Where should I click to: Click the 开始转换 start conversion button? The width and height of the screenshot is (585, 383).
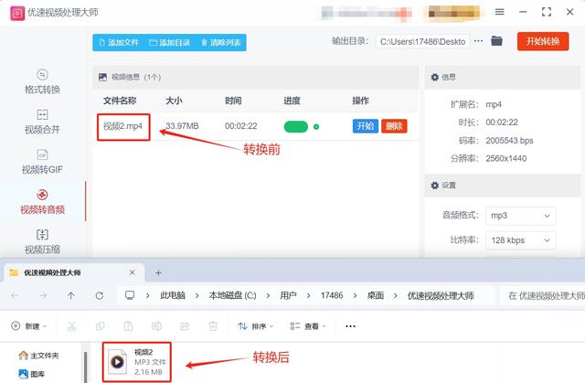(x=543, y=41)
